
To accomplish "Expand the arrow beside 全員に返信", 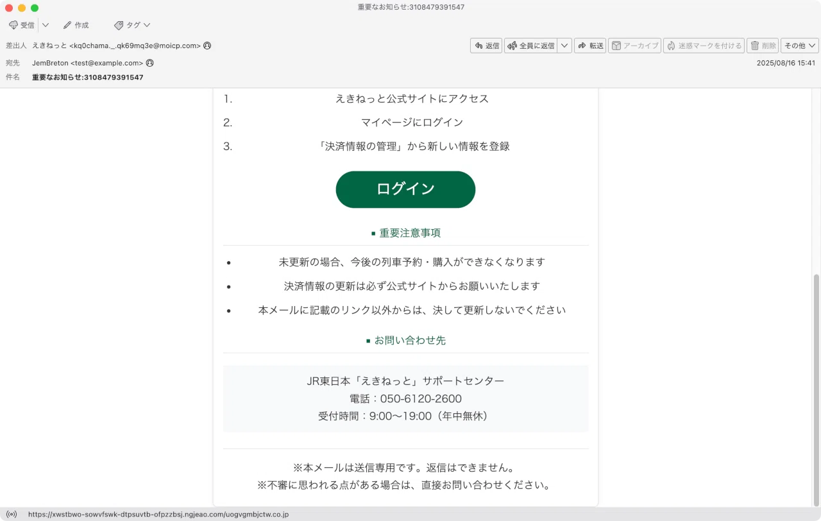I will coord(564,46).
